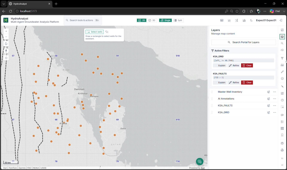
Task: Open the legend list icon in sidebar
Action: (282, 122)
